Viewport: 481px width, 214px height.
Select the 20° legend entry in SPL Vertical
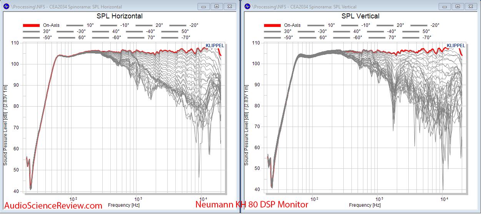pyautogui.click(x=389, y=25)
